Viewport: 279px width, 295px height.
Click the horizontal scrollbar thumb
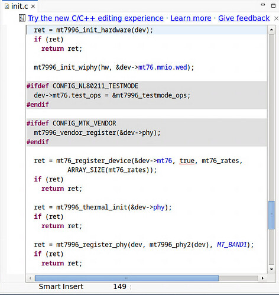point(126,278)
